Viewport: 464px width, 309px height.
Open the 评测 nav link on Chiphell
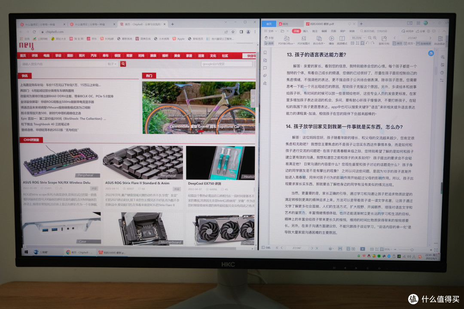(35, 56)
